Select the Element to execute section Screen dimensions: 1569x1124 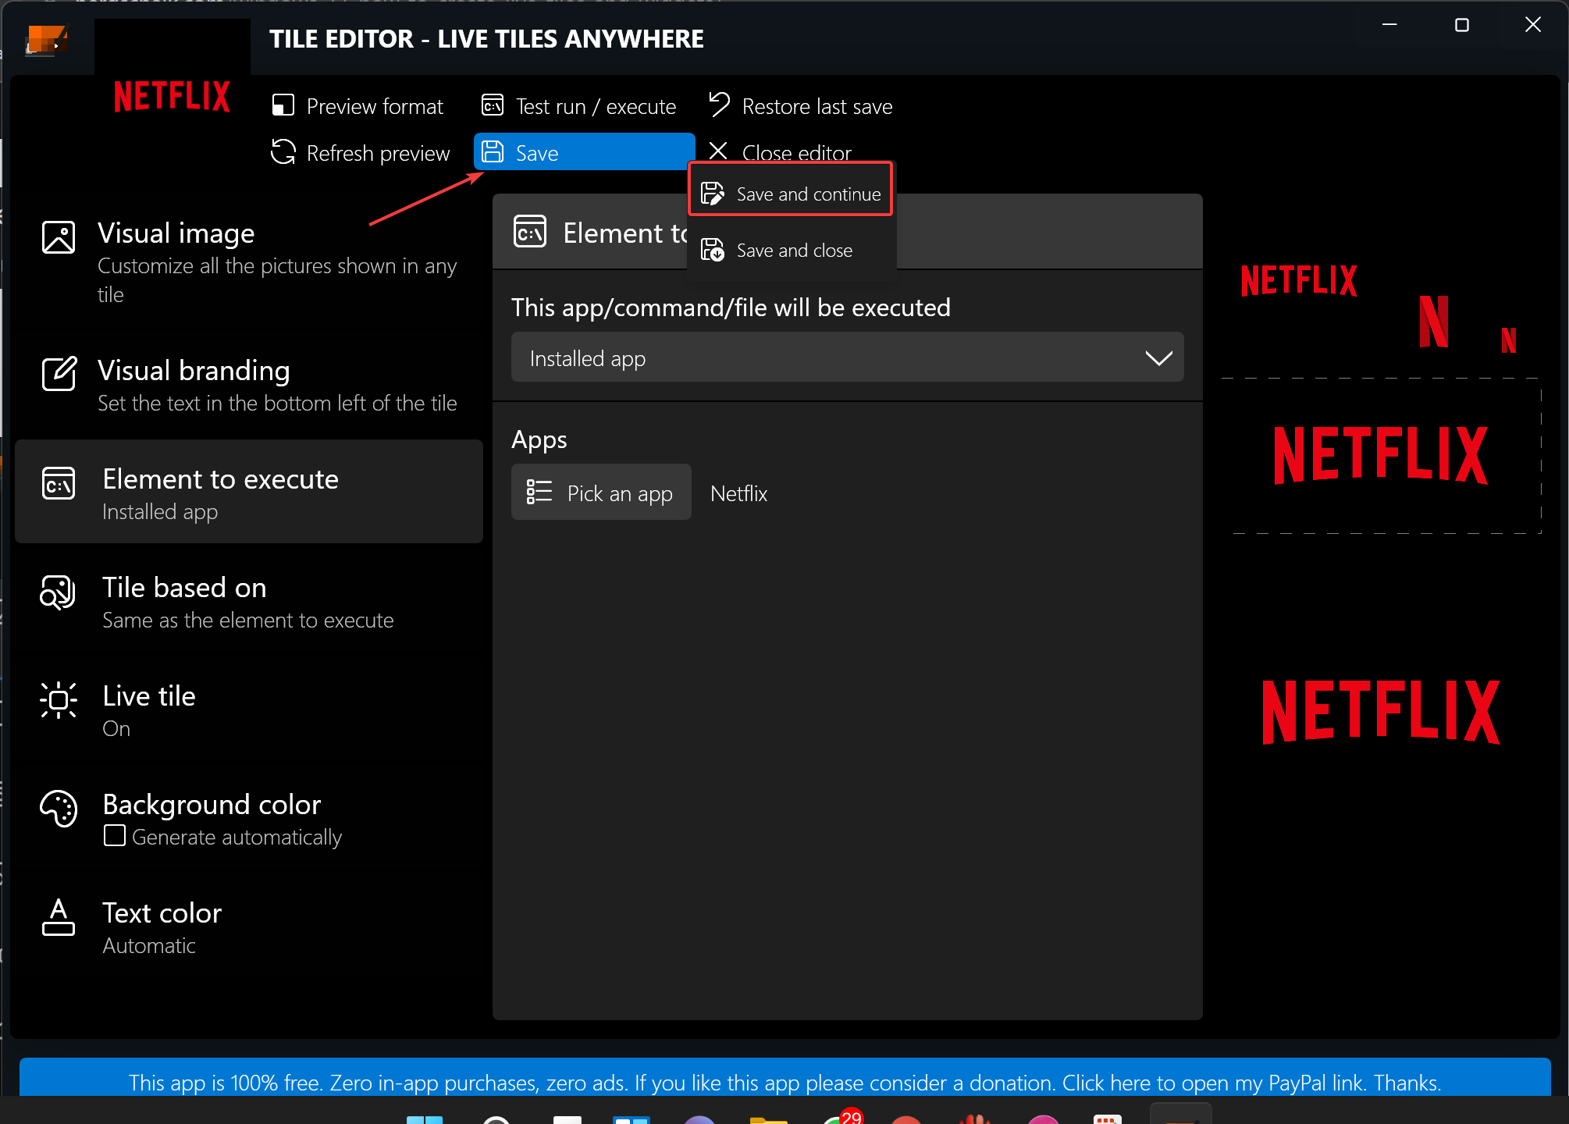[249, 492]
